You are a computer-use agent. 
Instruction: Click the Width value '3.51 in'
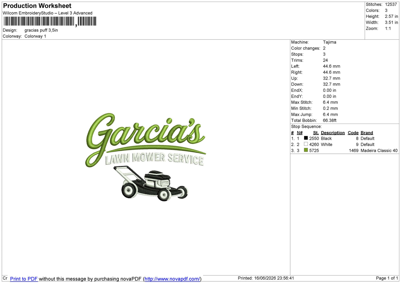(391, 22)
